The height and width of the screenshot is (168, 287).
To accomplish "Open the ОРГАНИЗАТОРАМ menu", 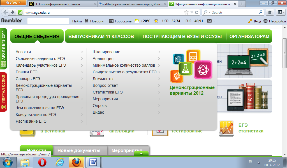I will coord(249,36).
